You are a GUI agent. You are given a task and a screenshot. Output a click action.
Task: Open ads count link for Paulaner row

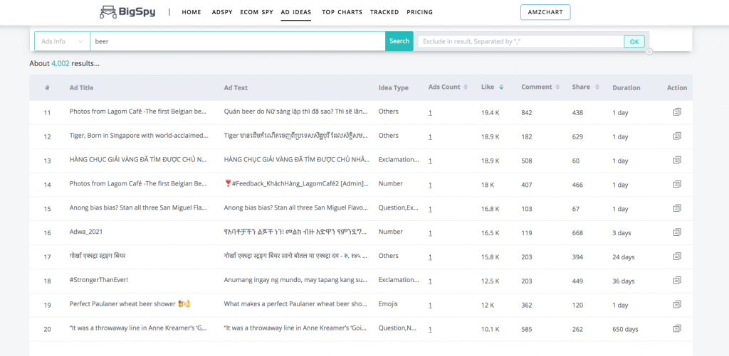pos(430,306)
